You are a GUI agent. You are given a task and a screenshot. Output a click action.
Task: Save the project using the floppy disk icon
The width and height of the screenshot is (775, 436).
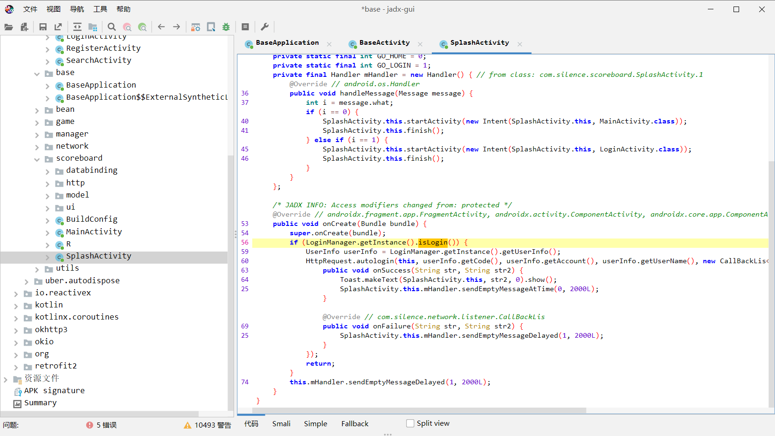pyautogui.click(x=43, y=27)
